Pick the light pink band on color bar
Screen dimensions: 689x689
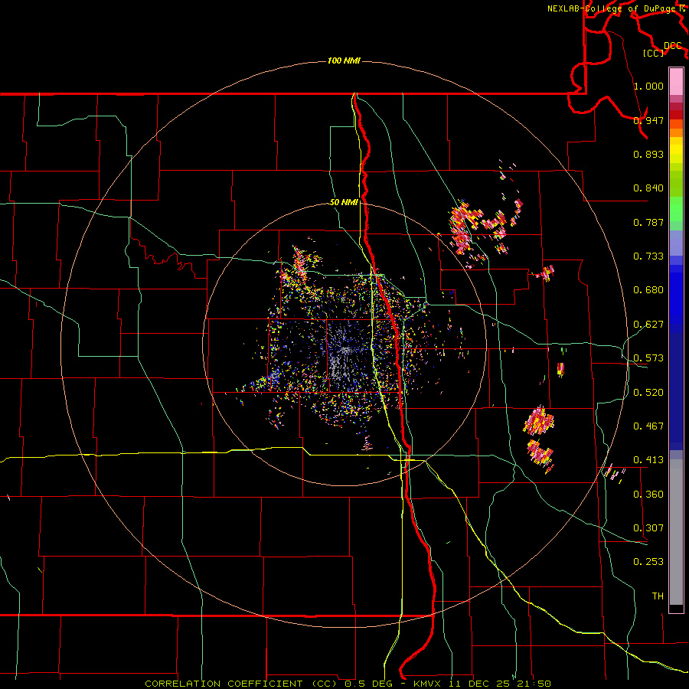click(x=676, y=81)
